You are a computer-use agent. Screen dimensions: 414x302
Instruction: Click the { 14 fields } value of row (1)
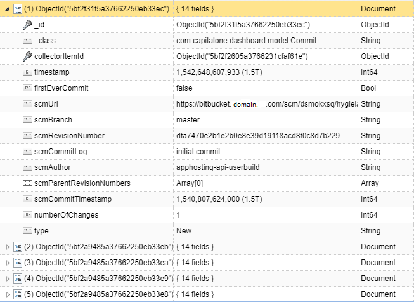[195, 9]
